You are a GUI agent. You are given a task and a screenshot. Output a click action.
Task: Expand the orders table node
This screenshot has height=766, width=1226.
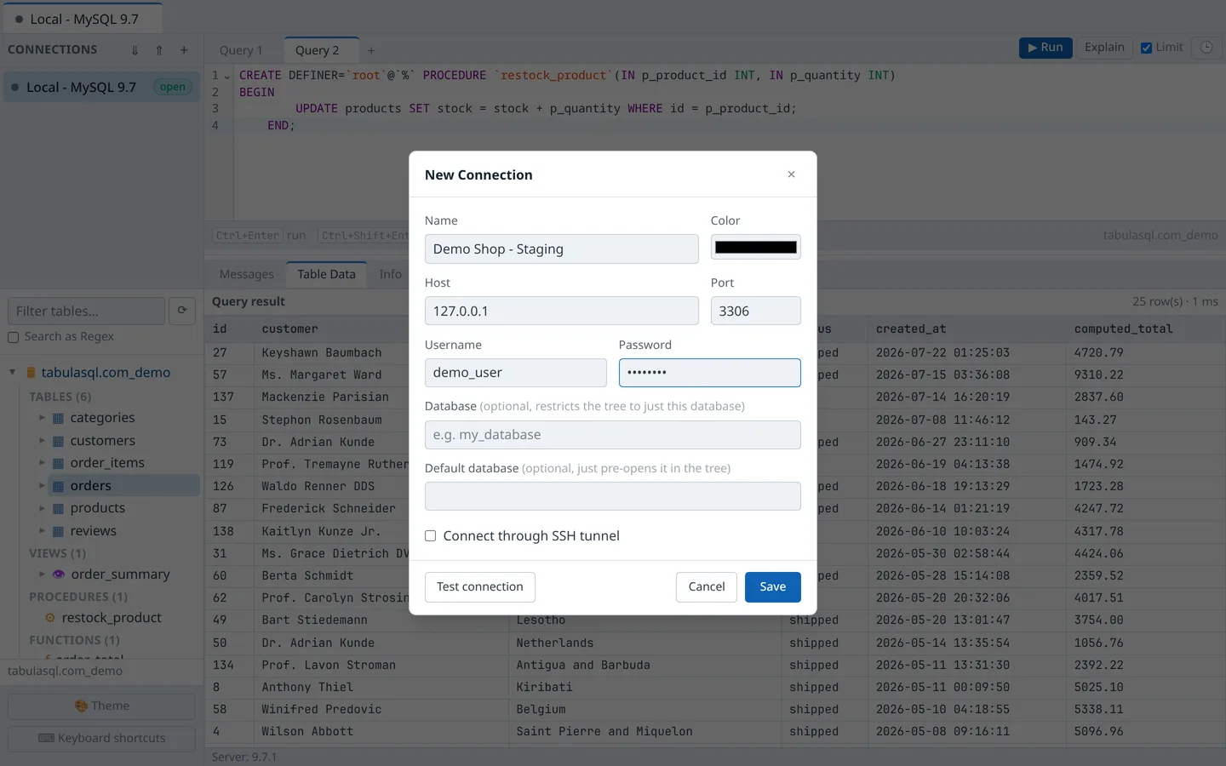(43, 486)
